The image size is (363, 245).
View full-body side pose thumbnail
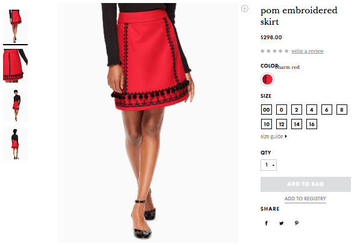click(15, 105)
